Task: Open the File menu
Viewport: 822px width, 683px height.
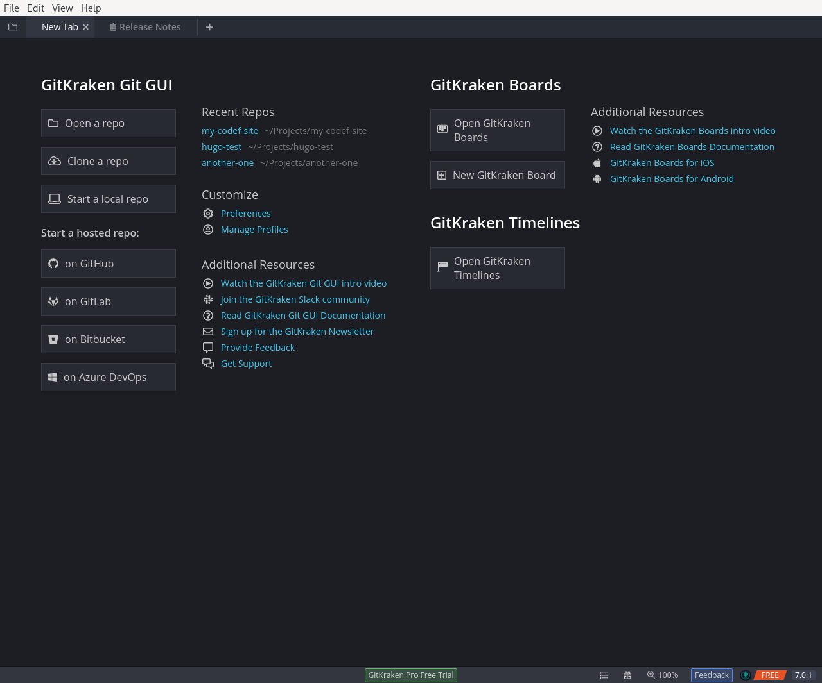Action: click(12, 8)
